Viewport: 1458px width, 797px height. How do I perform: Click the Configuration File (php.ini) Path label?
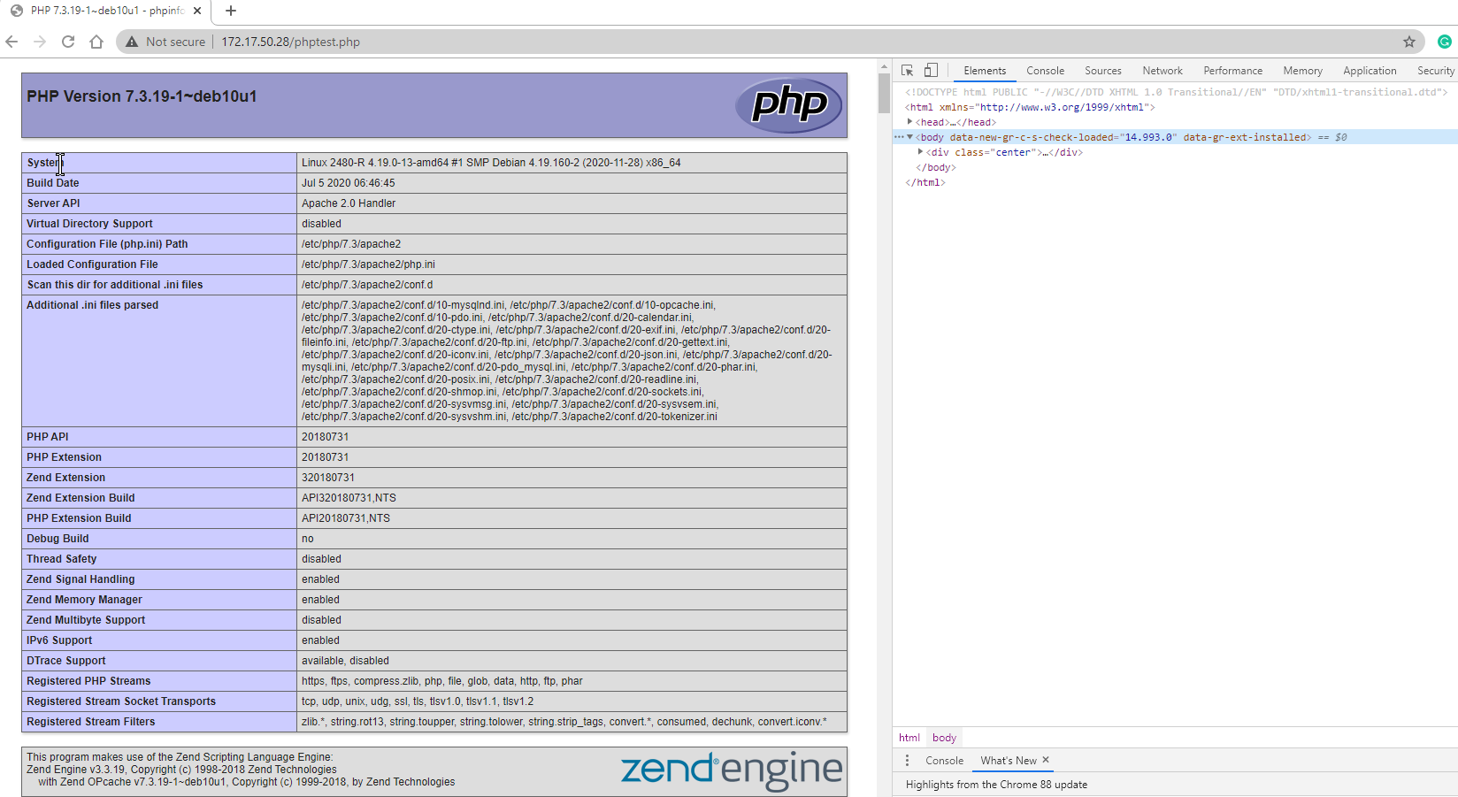click(x=107, y=244)
